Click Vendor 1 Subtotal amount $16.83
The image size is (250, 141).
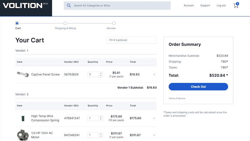[152, 88]
